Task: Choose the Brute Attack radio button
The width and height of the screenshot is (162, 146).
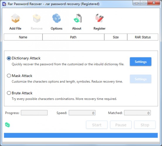Action: (x=9, y=93)
